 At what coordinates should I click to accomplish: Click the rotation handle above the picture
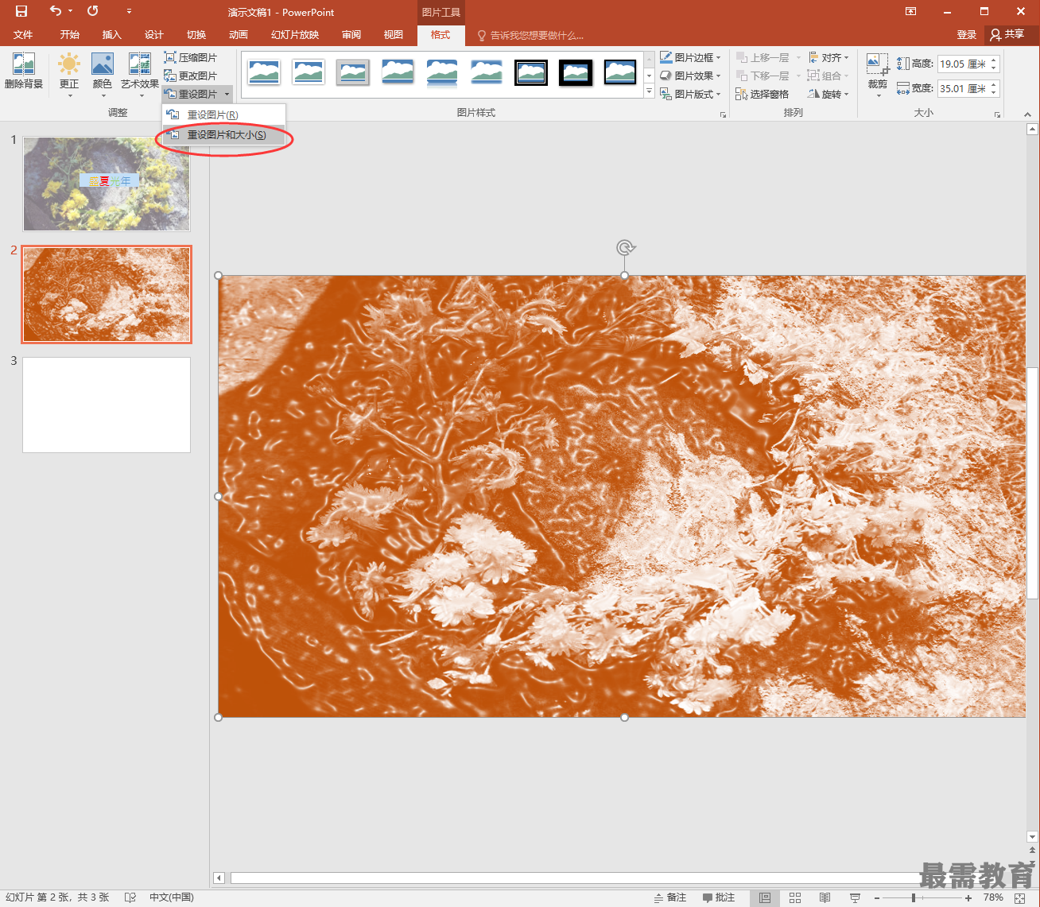(625, 248)
